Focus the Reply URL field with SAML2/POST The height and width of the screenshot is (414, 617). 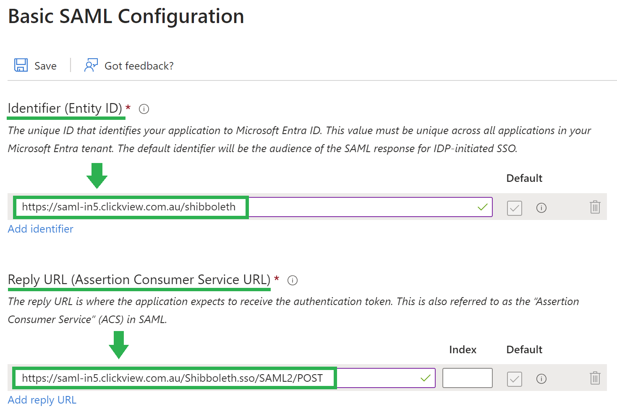point(225,378)
